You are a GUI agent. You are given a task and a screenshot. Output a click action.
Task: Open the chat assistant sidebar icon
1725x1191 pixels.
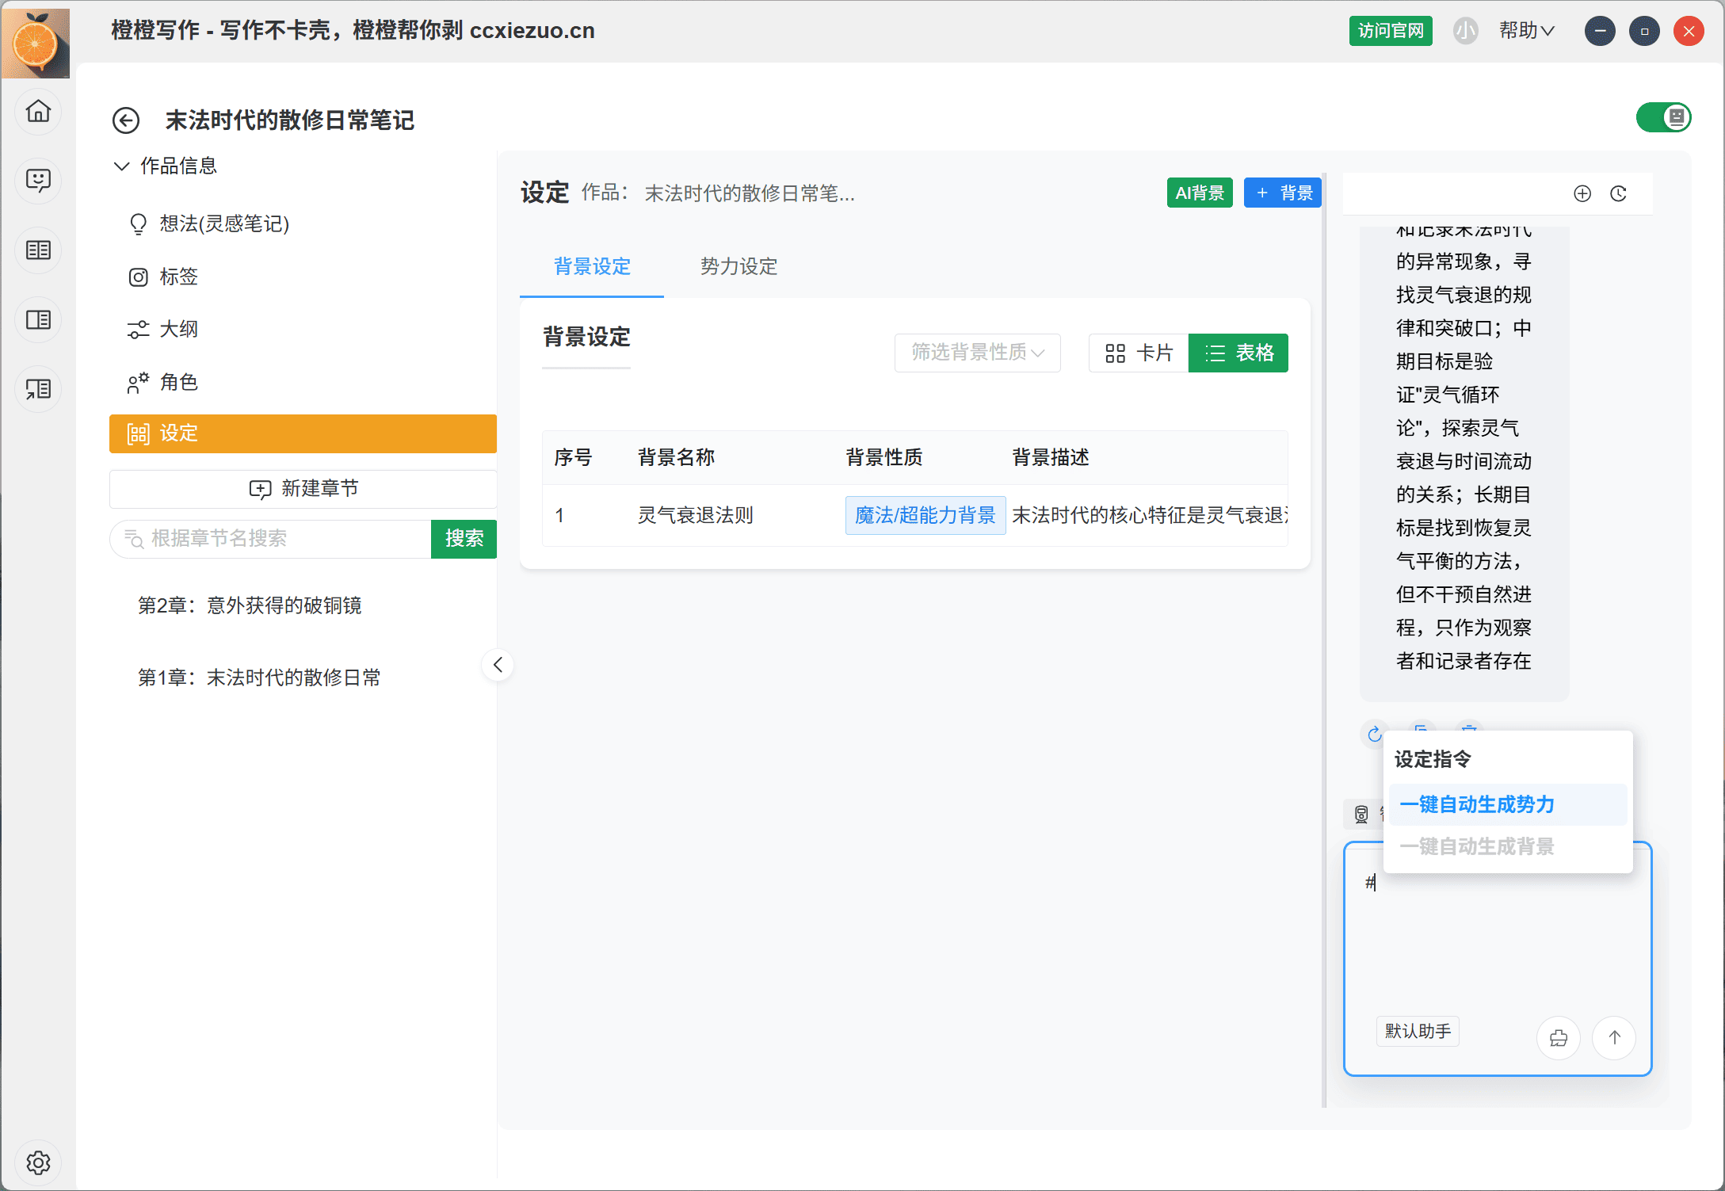[38, 181]
